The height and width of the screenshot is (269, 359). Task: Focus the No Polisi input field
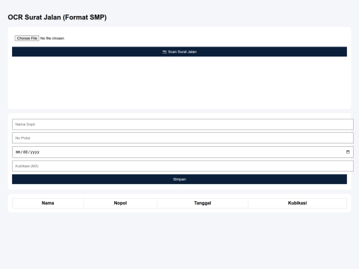182,138
